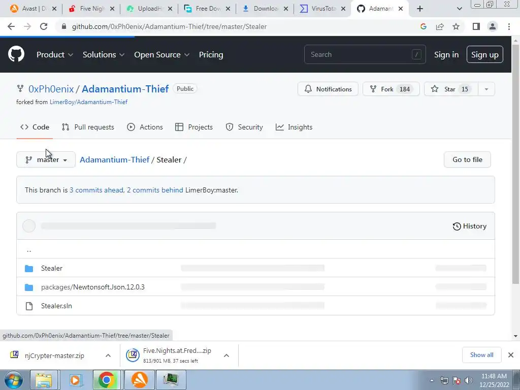Switch to the Actions tab
520x390 pixels.
(145, 127)
